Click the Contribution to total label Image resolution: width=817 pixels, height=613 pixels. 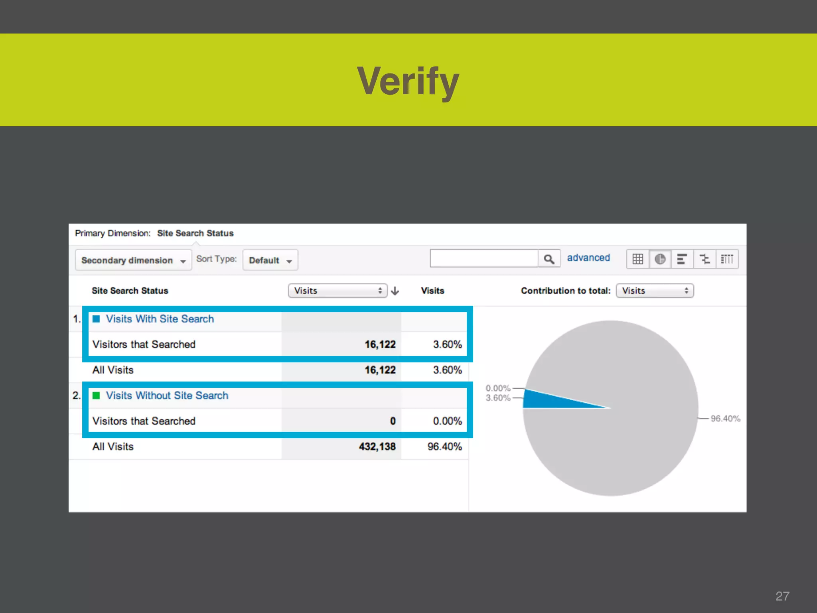tap(565, 291)
